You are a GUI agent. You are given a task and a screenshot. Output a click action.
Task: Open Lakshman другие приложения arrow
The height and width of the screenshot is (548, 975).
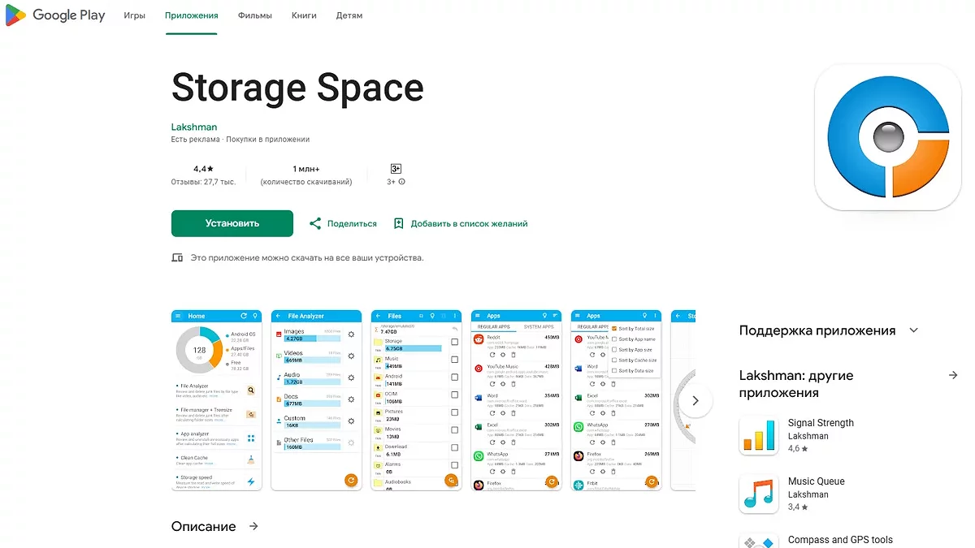point(952,375)
